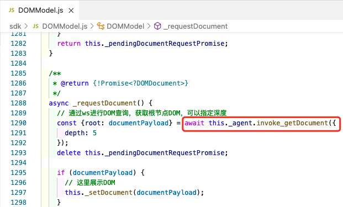Click the JS icon in the breadcrumb
Viewport: 343px width, 207px height.
[36, 26]
